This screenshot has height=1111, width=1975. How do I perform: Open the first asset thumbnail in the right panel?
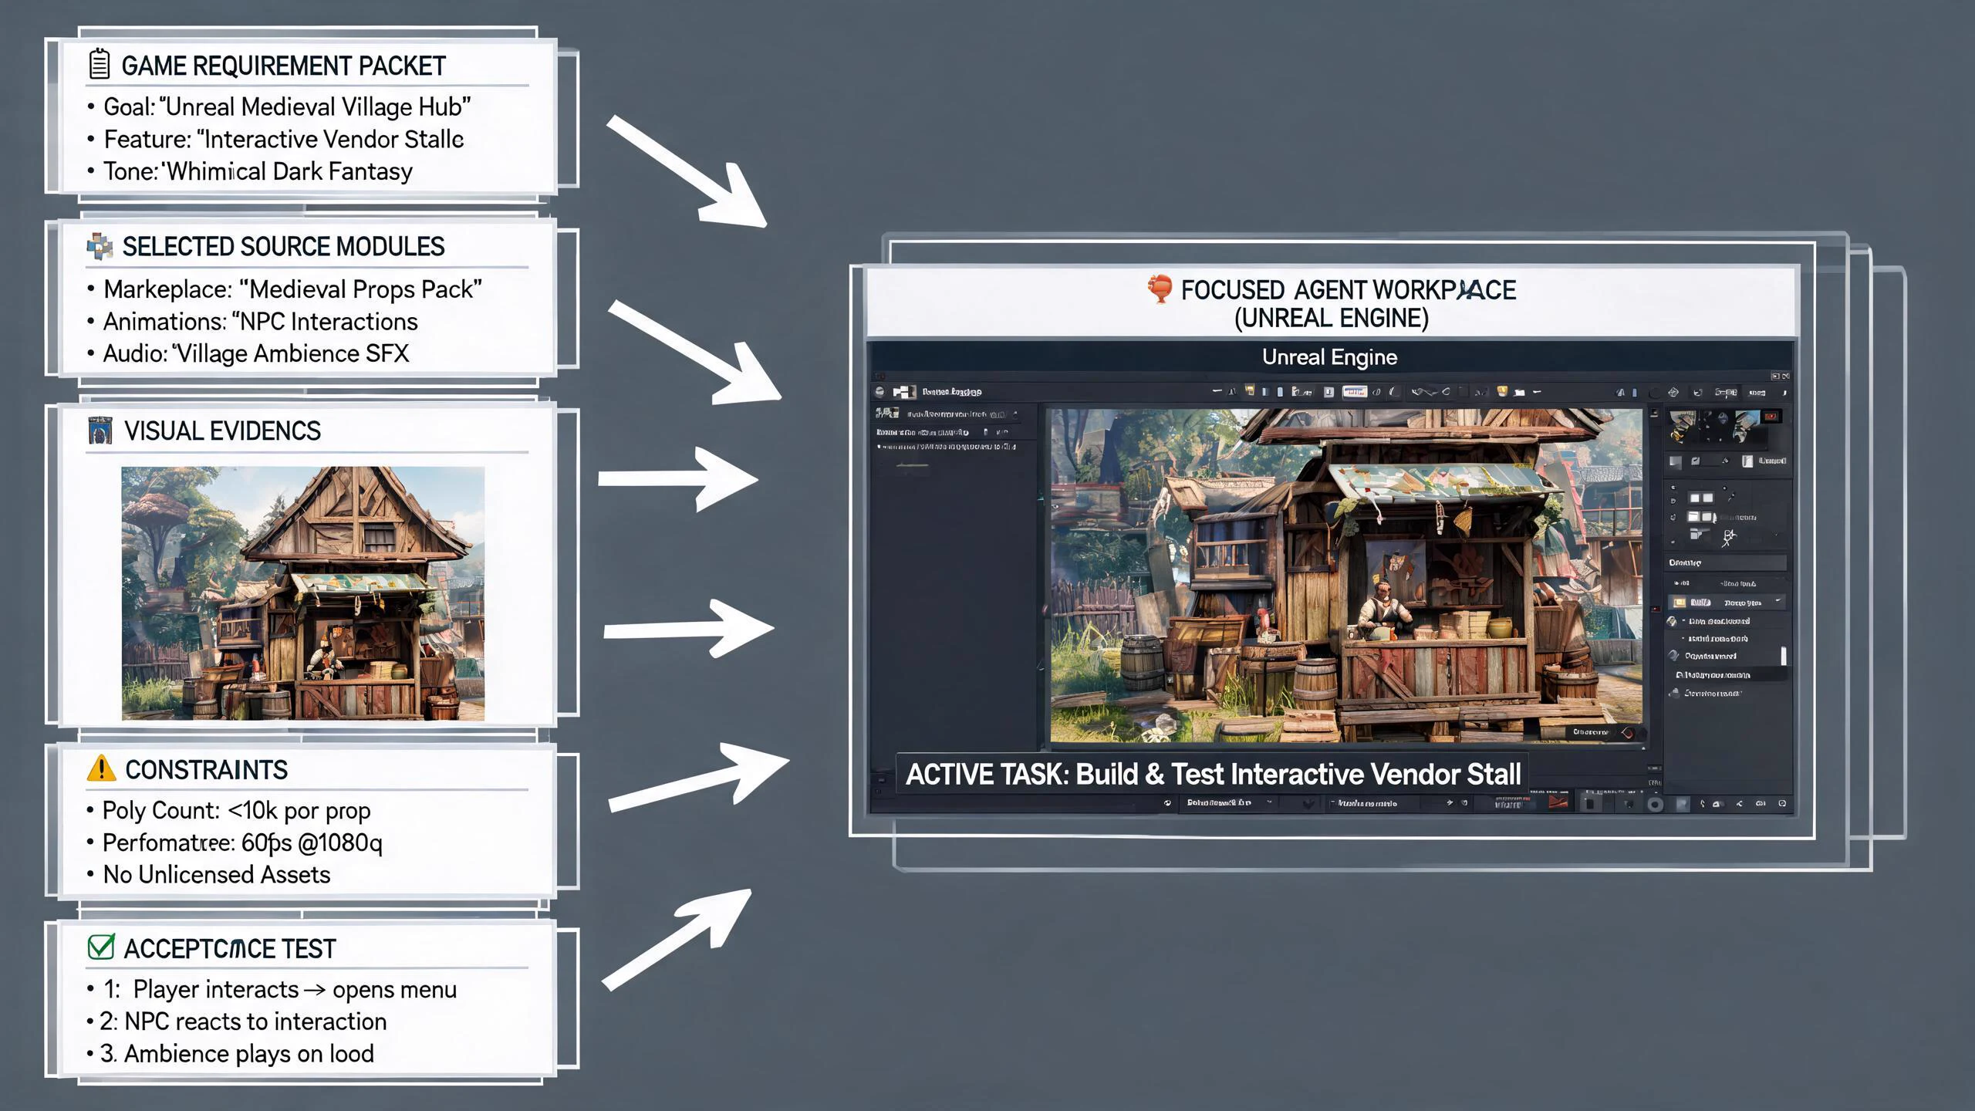[1683, 427]
